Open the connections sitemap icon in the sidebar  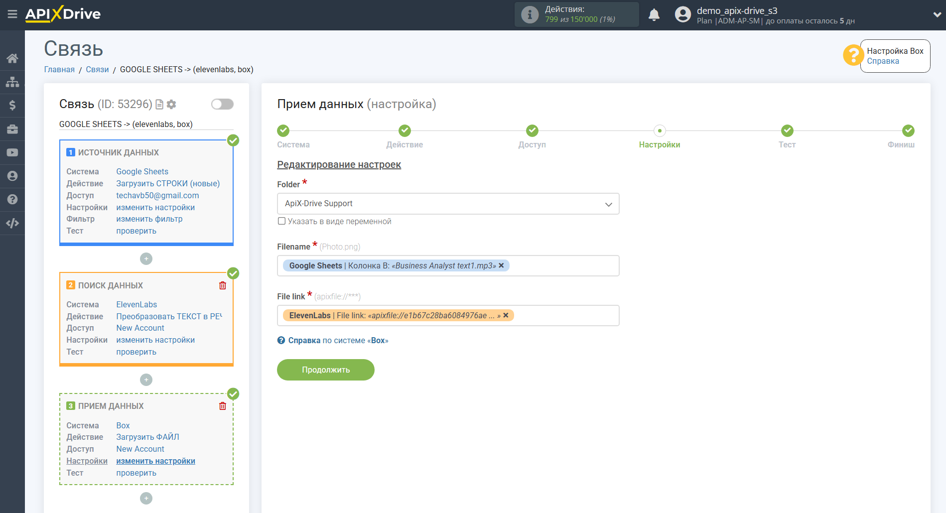tap(12, 82)
